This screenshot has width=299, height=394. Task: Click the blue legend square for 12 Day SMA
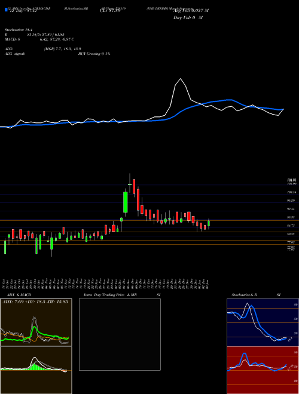pyautogui.click(x=7, y=10)
